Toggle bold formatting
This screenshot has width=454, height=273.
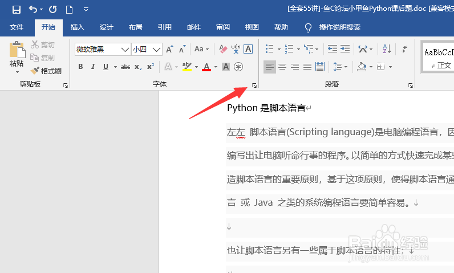tap(80, 67)
